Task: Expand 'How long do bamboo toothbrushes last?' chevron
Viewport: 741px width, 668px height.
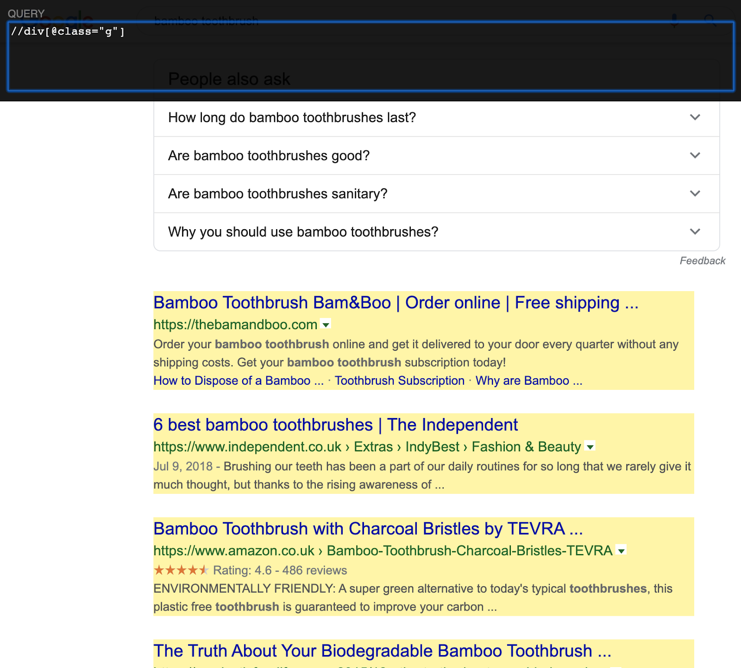Action: click(695, 117)
